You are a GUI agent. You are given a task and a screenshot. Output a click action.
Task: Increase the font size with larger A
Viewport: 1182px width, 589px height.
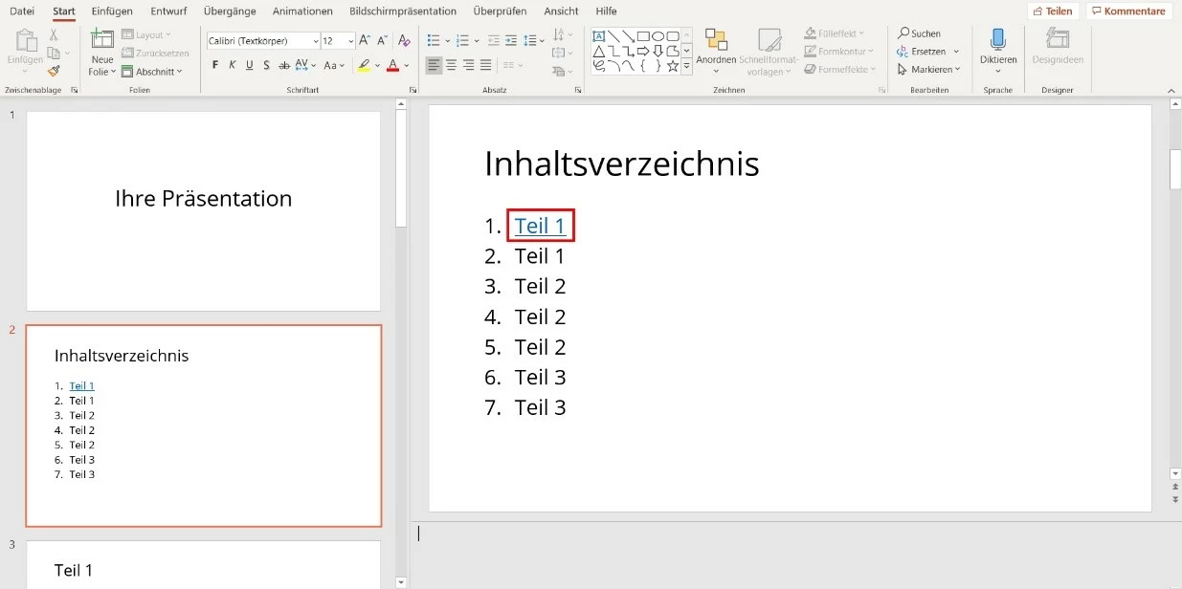[x=365, y=40]
